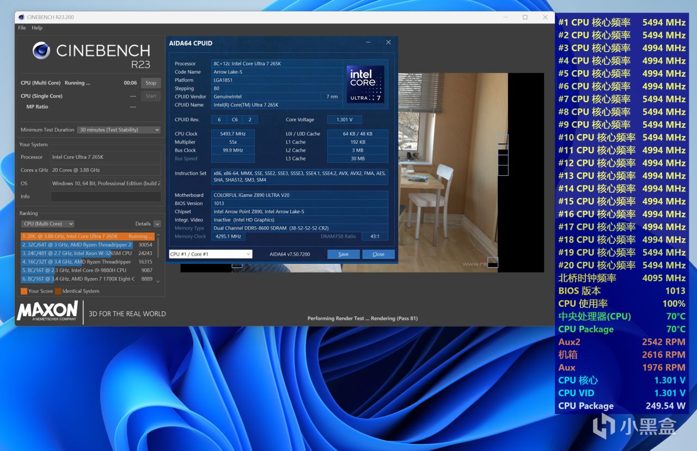Click the OS field showing Windows 10
This screenshot has width=697, height=451.
pos(106,183)
